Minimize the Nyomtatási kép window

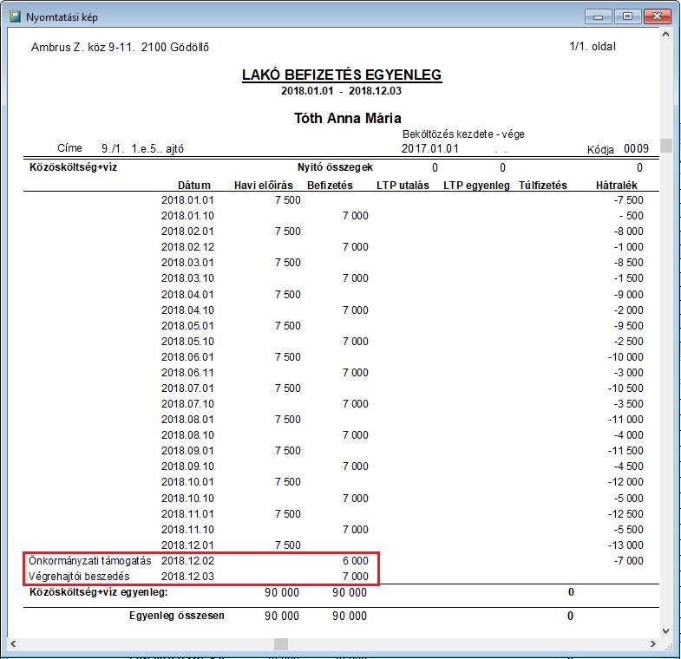(x=599, y=16)
